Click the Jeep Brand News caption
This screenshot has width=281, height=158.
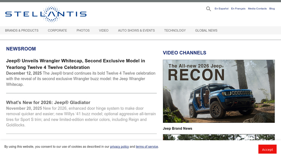pos(177,129)
